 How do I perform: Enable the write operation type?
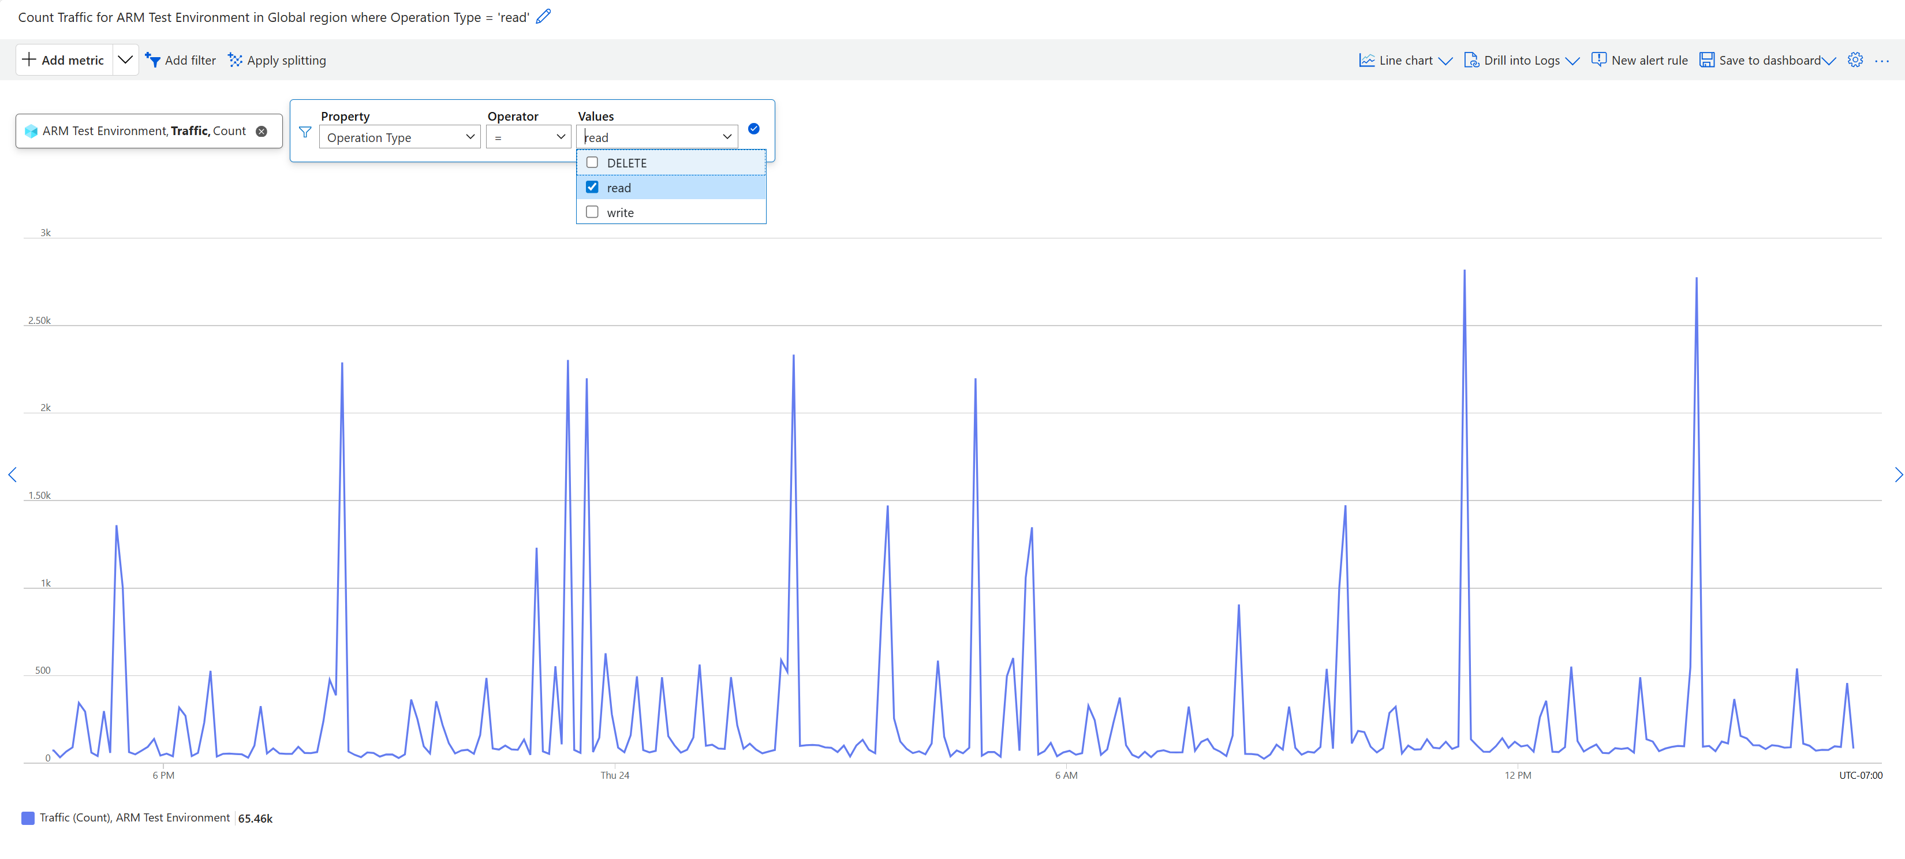click(x=592, y=212)
